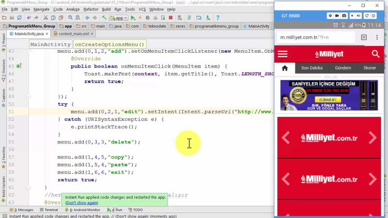The image size is (388, 218).
Task: Click the hair product advertisement banner
Action: (329, 95)
